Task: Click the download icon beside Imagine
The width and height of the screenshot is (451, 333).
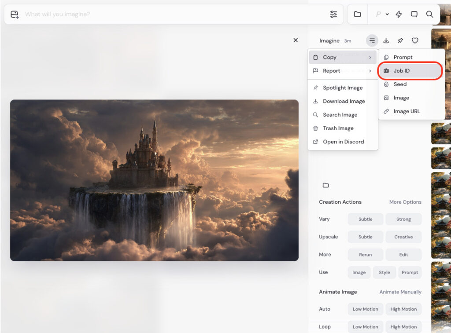Action: click(x=386, y=40)
